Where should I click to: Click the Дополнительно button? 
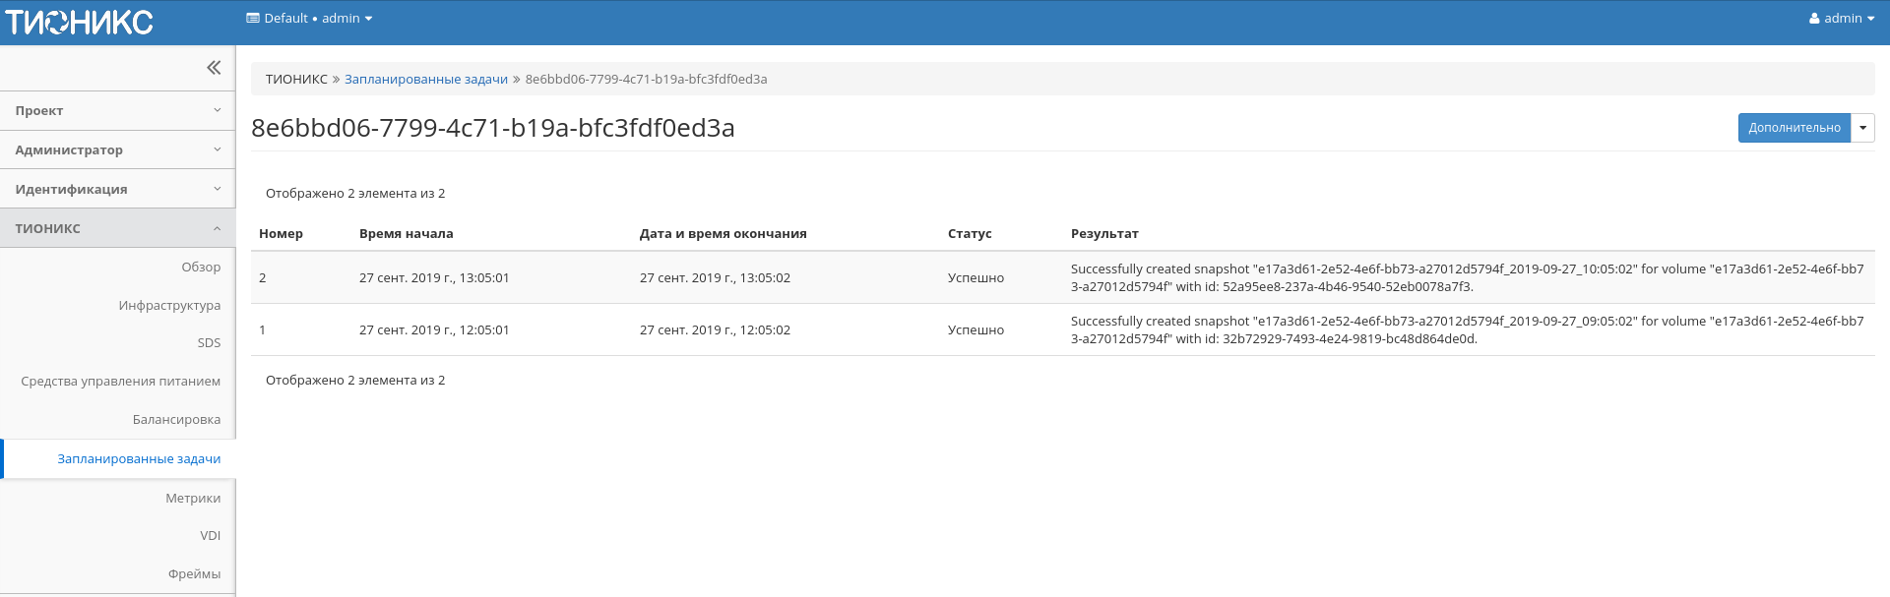[x=1794, y=128]
